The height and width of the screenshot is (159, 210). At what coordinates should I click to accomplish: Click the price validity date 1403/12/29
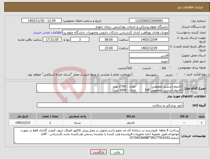[149, 48]
